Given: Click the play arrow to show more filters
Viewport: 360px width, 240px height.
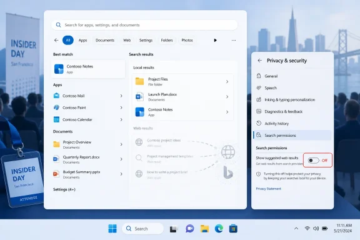Looking at the screenshot, I should [215, 40].
